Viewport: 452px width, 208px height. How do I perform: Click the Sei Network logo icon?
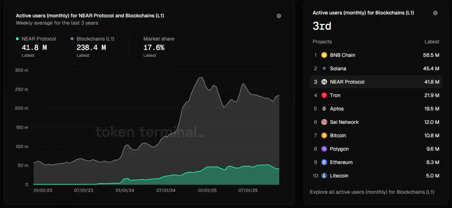(x=324, y=122)
